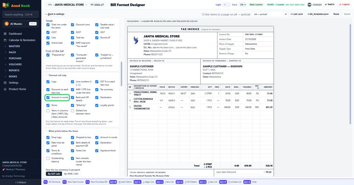
Task: Expand the MASTERS sidebar section
Action: pyautogui.click(x=14, y=46)
